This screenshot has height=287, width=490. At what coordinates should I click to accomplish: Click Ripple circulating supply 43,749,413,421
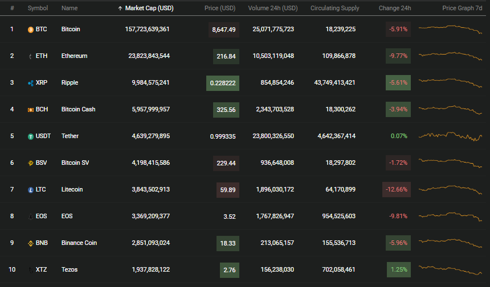coord(334,82)
